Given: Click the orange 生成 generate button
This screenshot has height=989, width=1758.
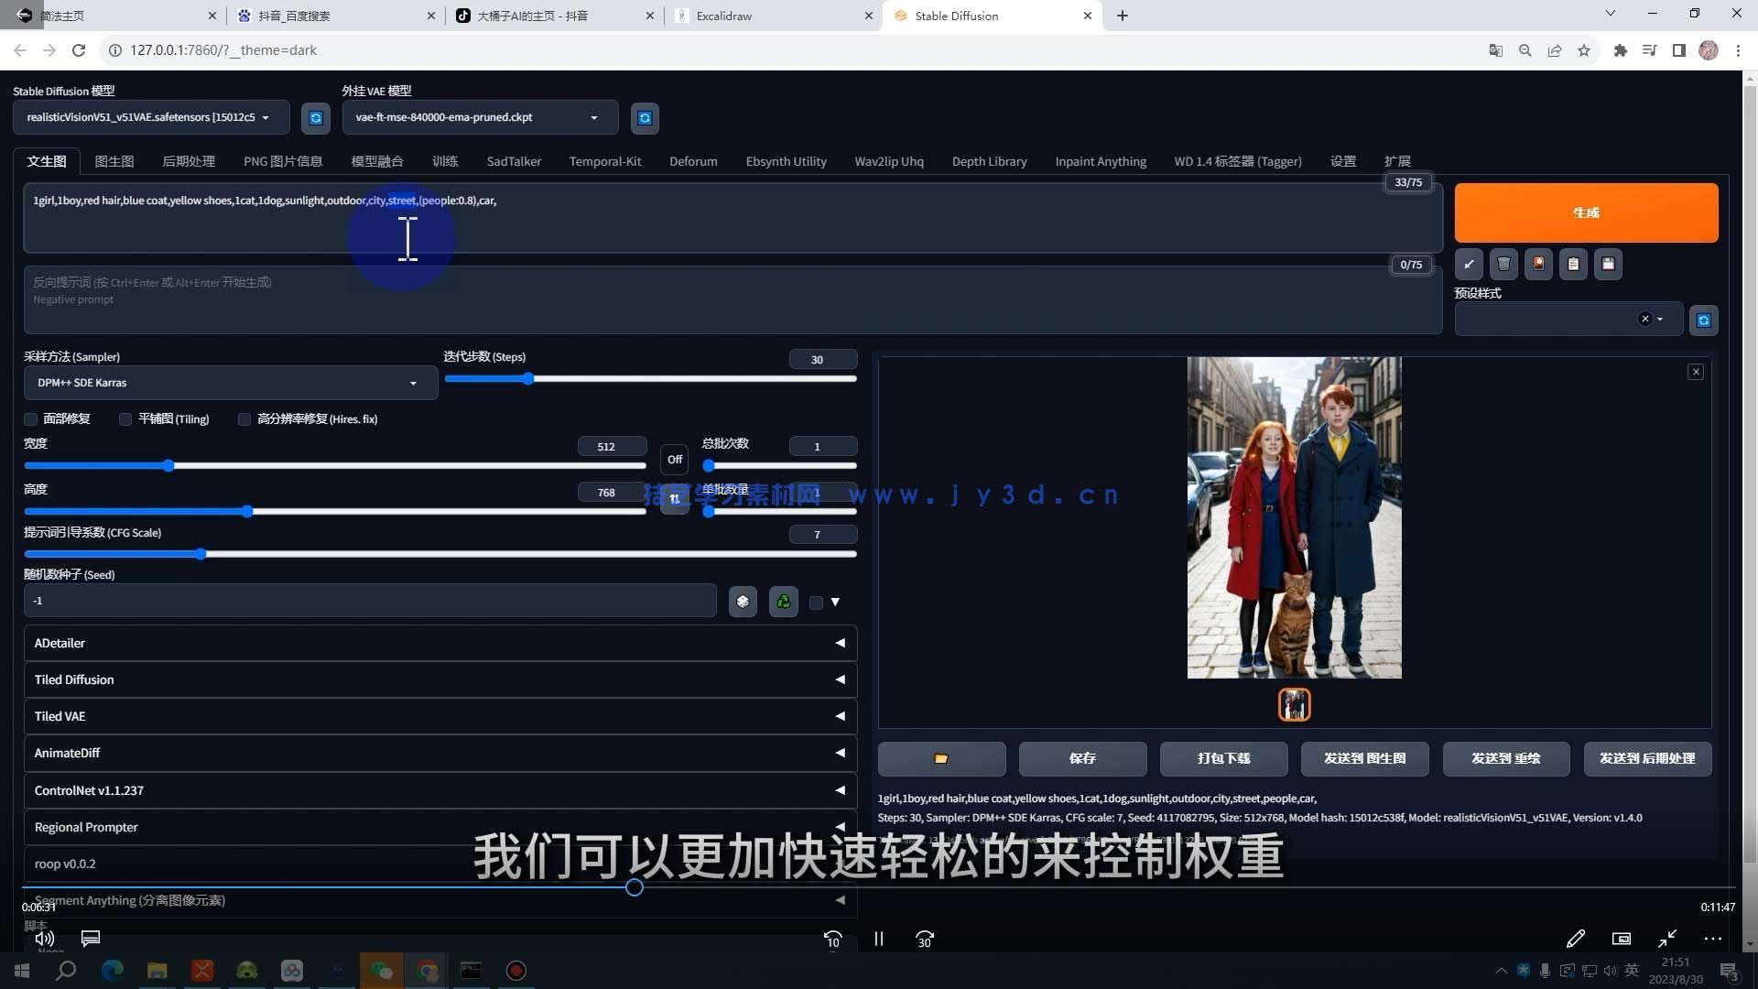Looking at the screenshot, I should (1586, 212).
